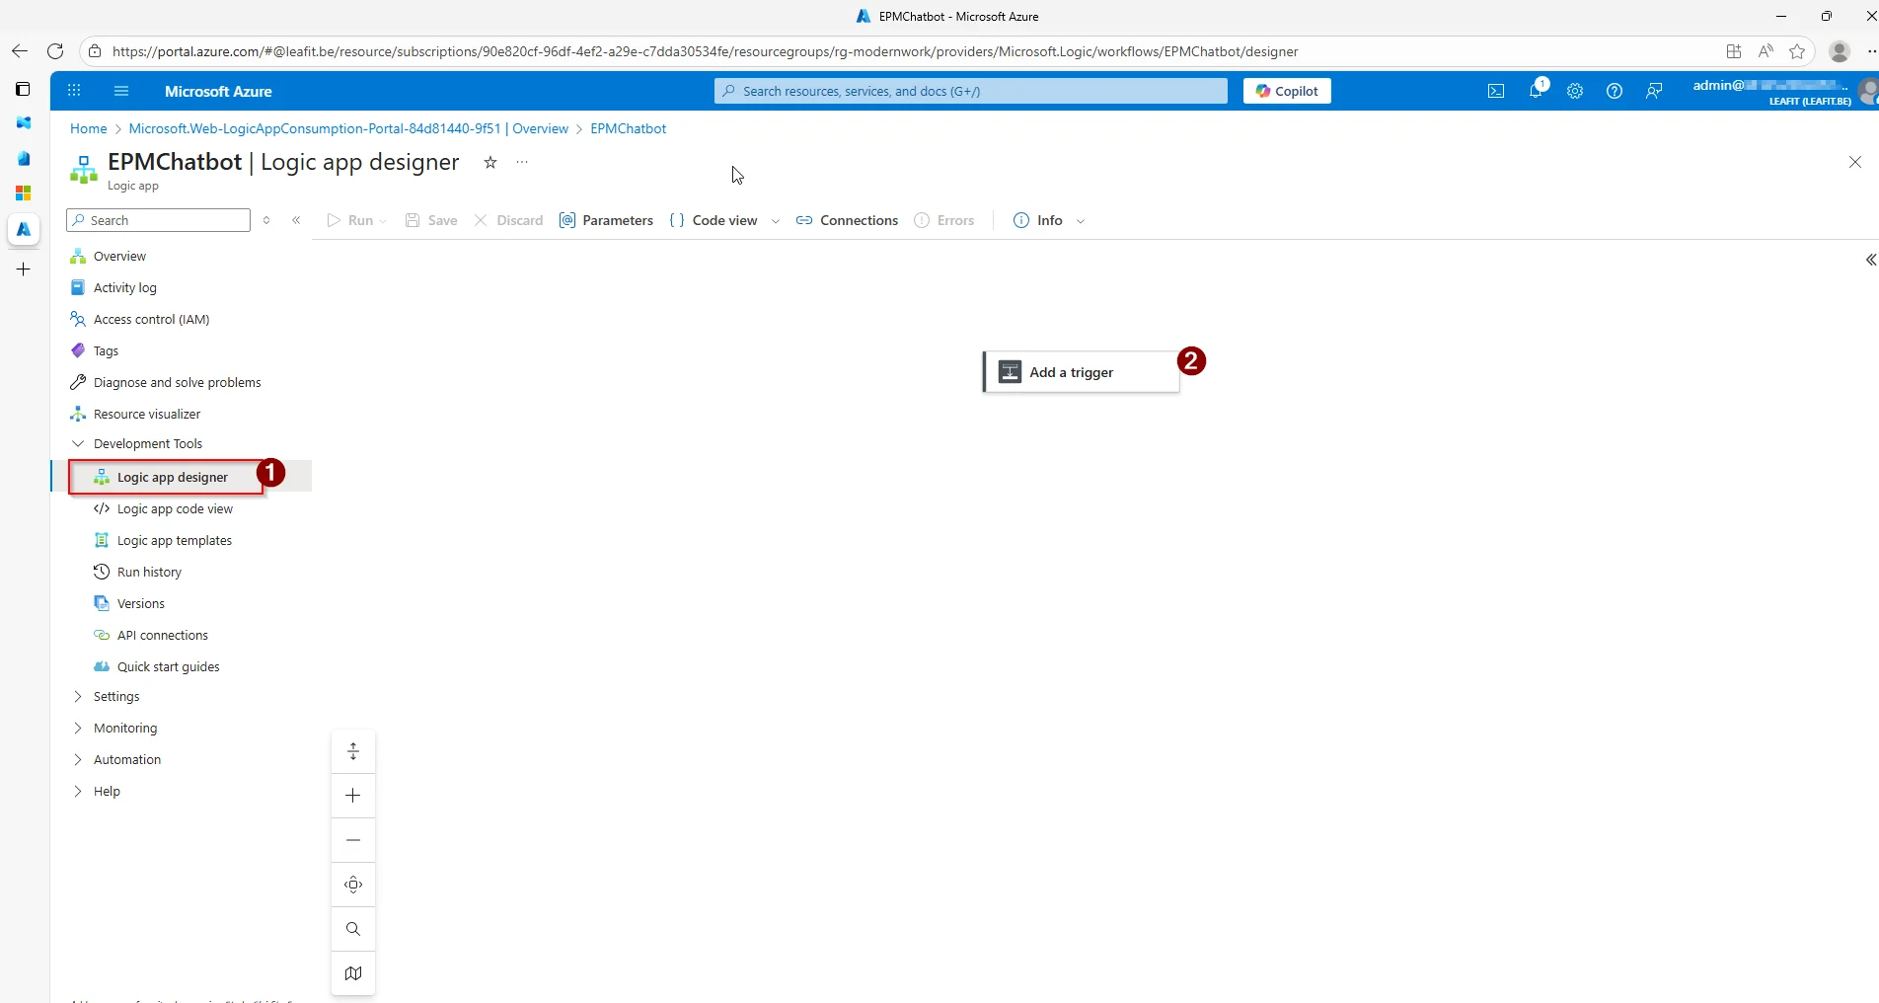Open Azure portal hamburger menu
Screen dimensions: 1879x1003
coord(121,91)
